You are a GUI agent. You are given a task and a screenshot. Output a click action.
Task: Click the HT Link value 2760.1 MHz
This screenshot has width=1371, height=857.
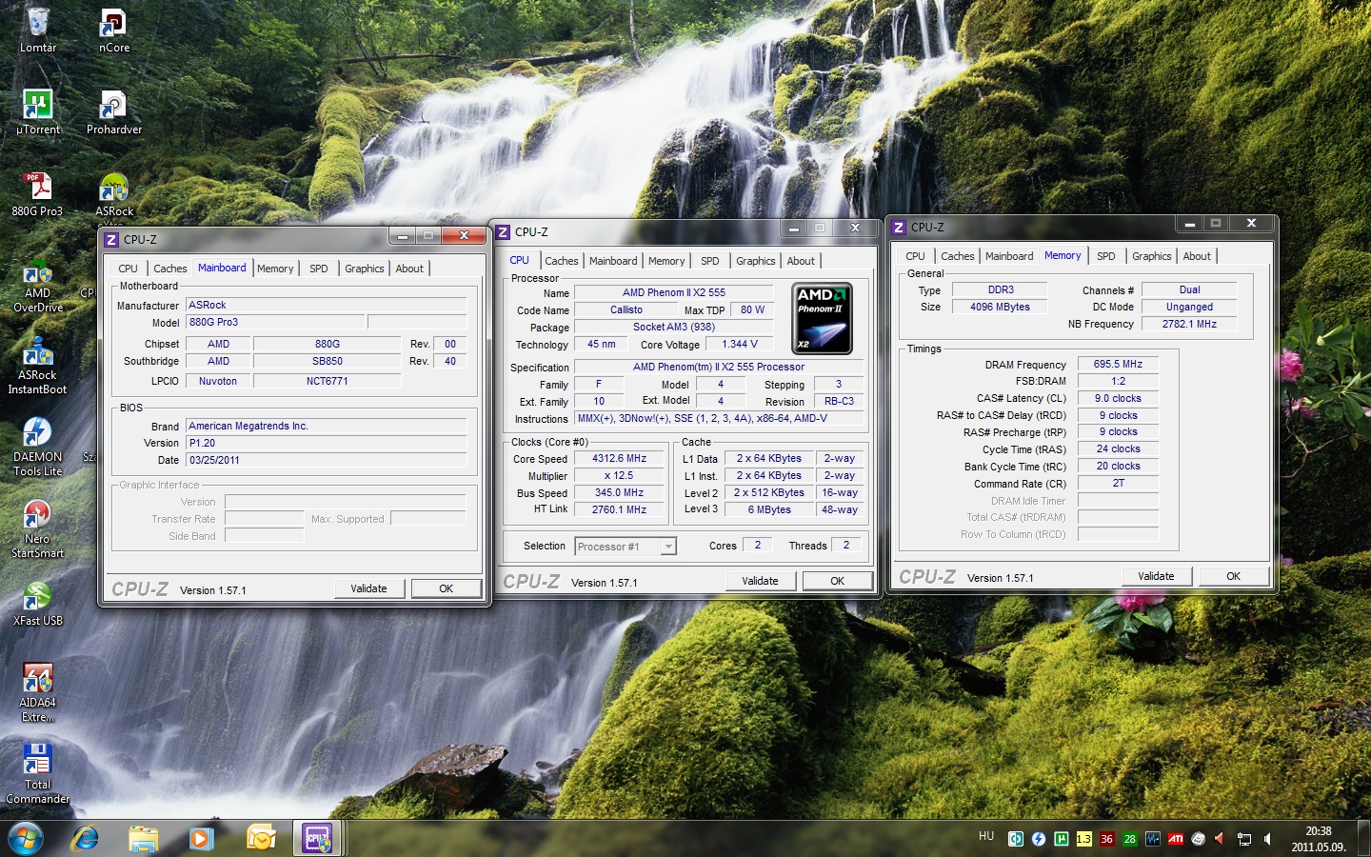click(x=620, y=510)
